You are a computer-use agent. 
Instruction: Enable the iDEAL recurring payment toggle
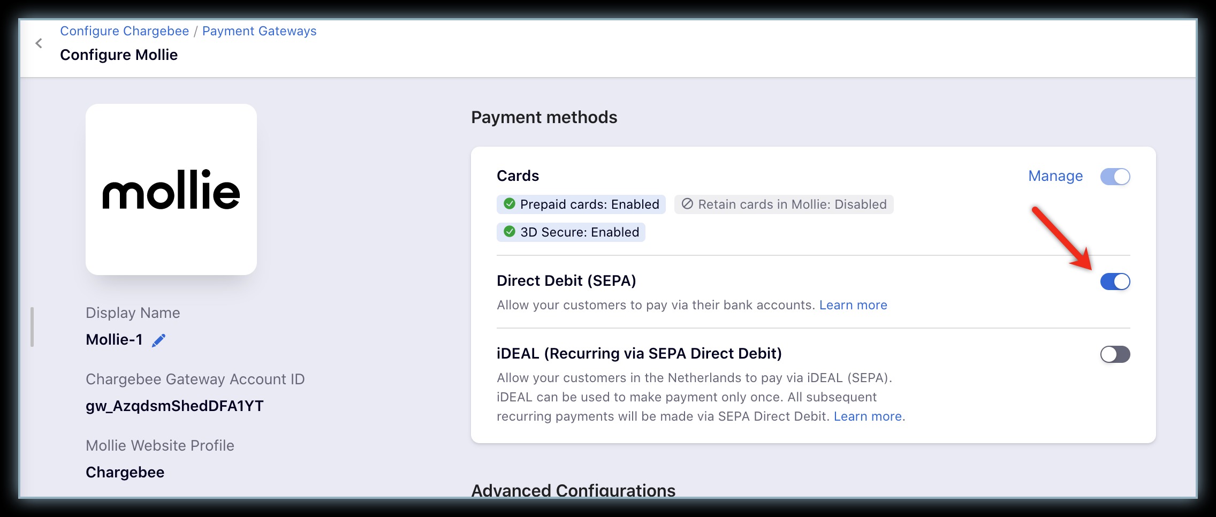click(x=1115, y=354)
